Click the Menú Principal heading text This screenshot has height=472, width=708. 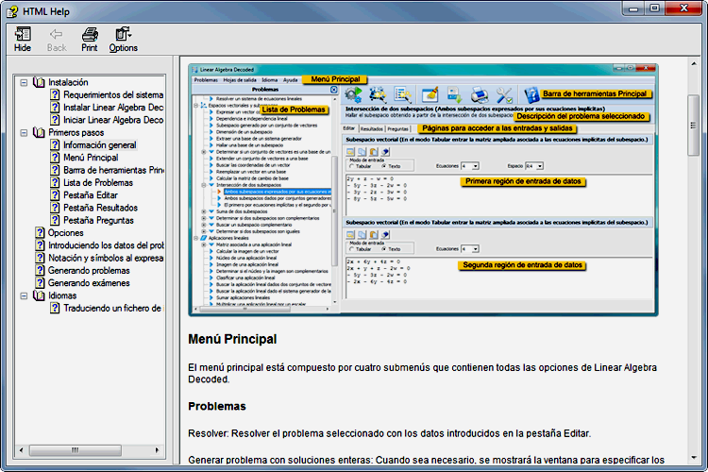click(232, 339)
